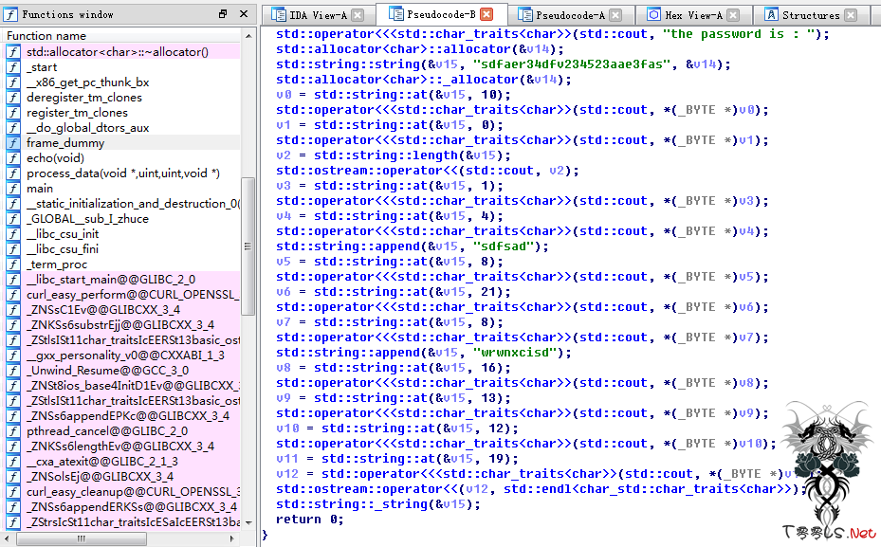
Task: Click the IDA View-A tab icon
Action: pyautogui.click(x=279, y=15)
